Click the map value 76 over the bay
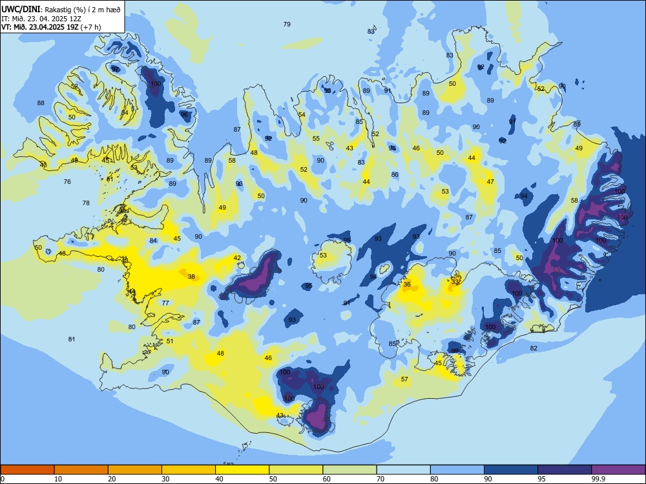Image resolution: width=646 pixels, height=484 pixels. [67, 181]
